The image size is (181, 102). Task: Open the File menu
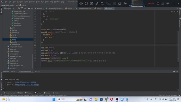[x=6, y=2]
